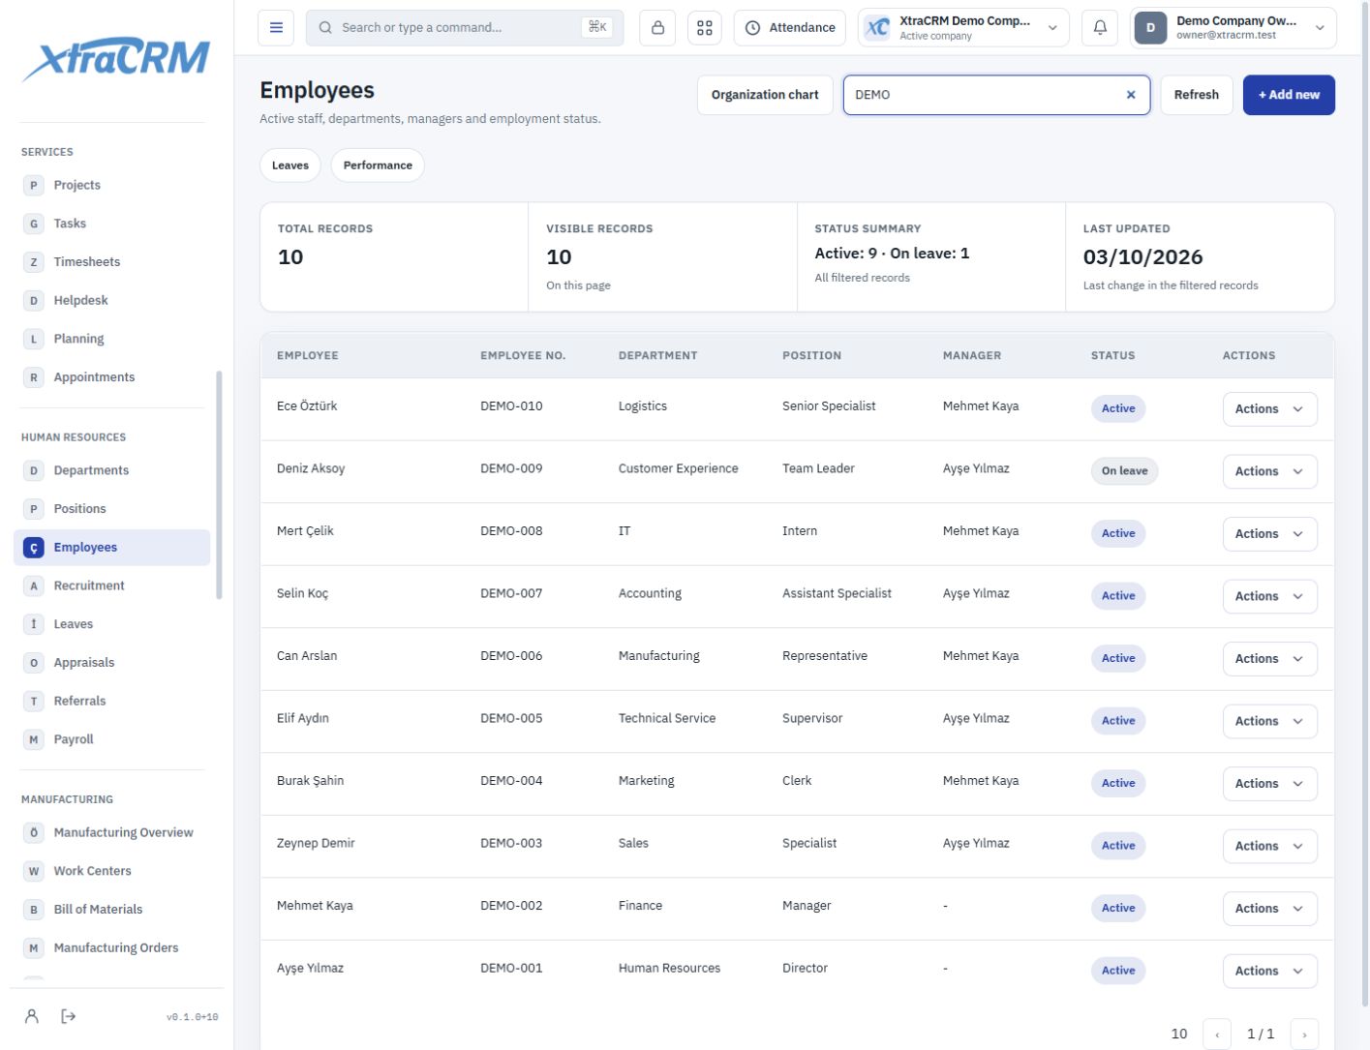Click the user profile icon in sidebar footer
The height and width of the screenshot is (1050, 1370).
pyautogui.click(x=32, y=1016)
